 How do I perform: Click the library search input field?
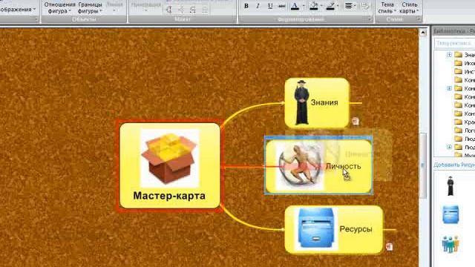click(x=454, y=43)
